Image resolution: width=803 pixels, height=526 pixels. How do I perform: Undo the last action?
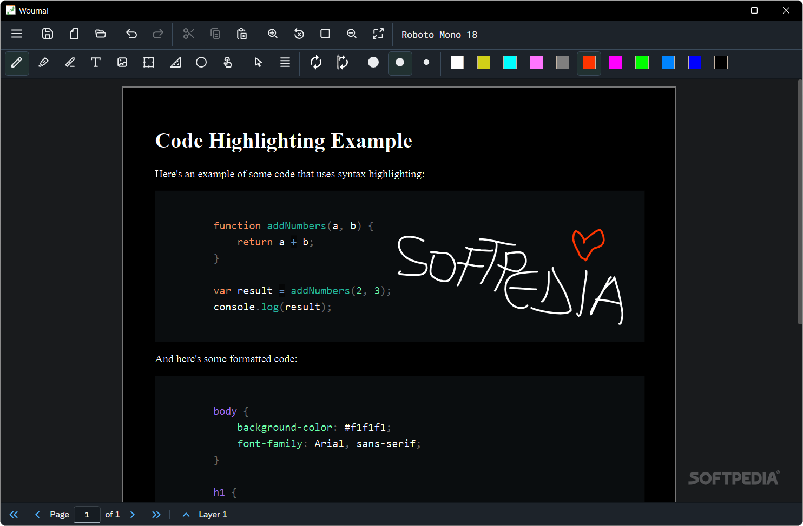131,34
